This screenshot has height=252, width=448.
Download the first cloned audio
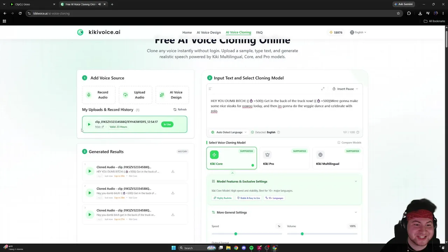[x=173, y=171]
